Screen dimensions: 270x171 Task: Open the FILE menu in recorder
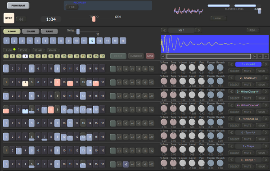pyautogui.click(x=72, y=7)
